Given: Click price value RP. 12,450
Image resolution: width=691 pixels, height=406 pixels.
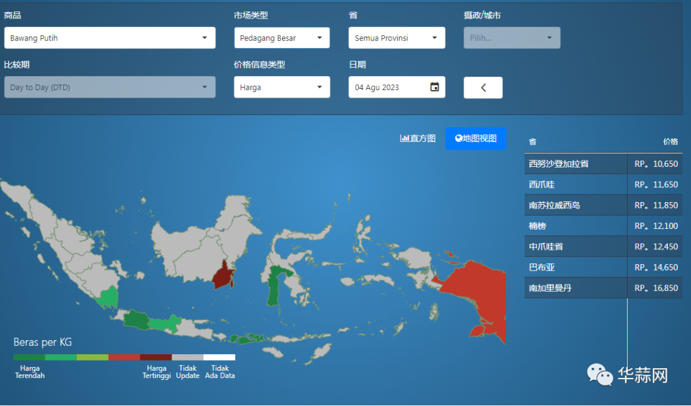Looking at the screenshot, I should (x=656, y=247).
